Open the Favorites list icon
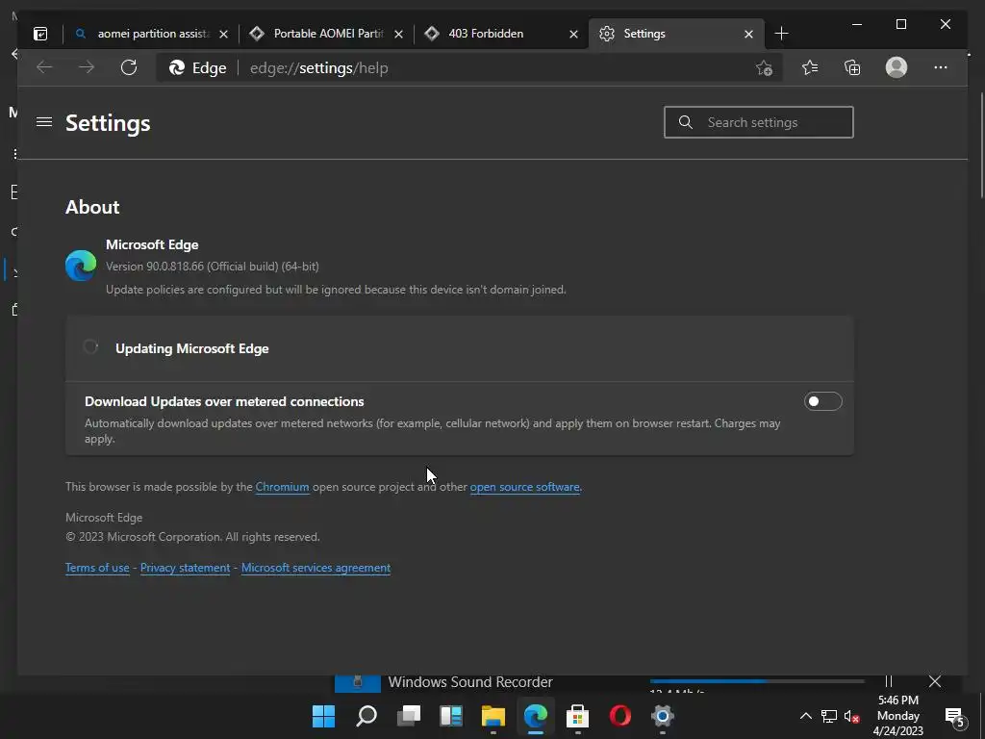 [x=810, y=67]
